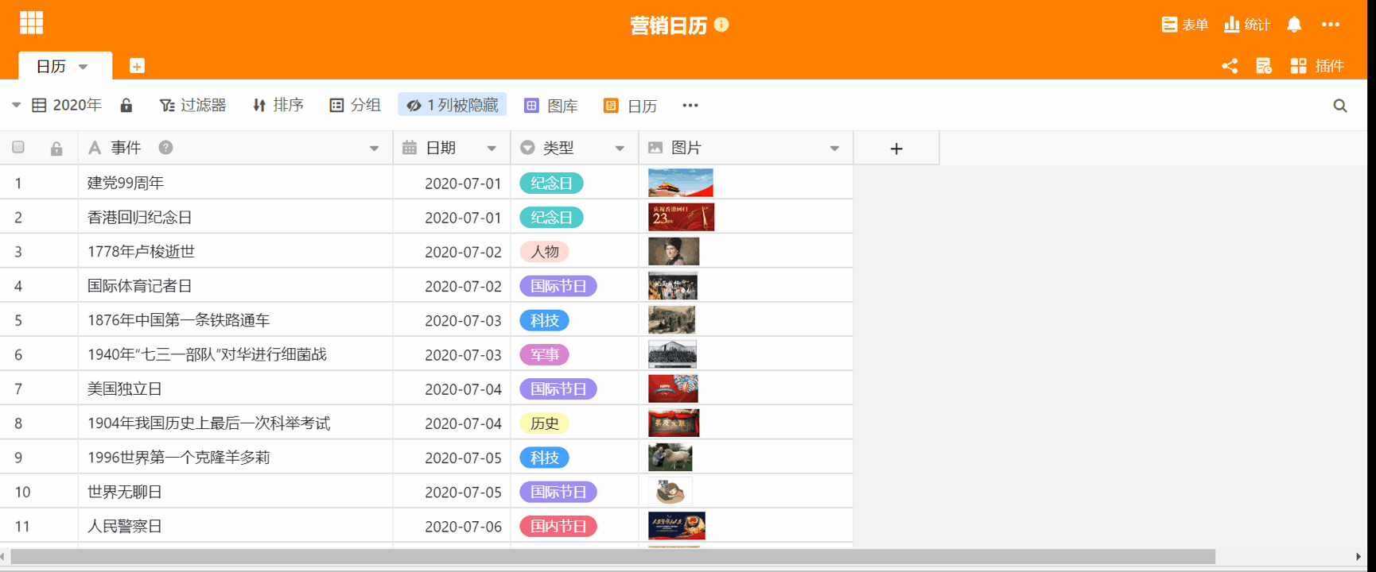1376x572 pixels.
Task: Open the 香港回归纪念日 image thumbnail
Action: (x=682, y=217)
